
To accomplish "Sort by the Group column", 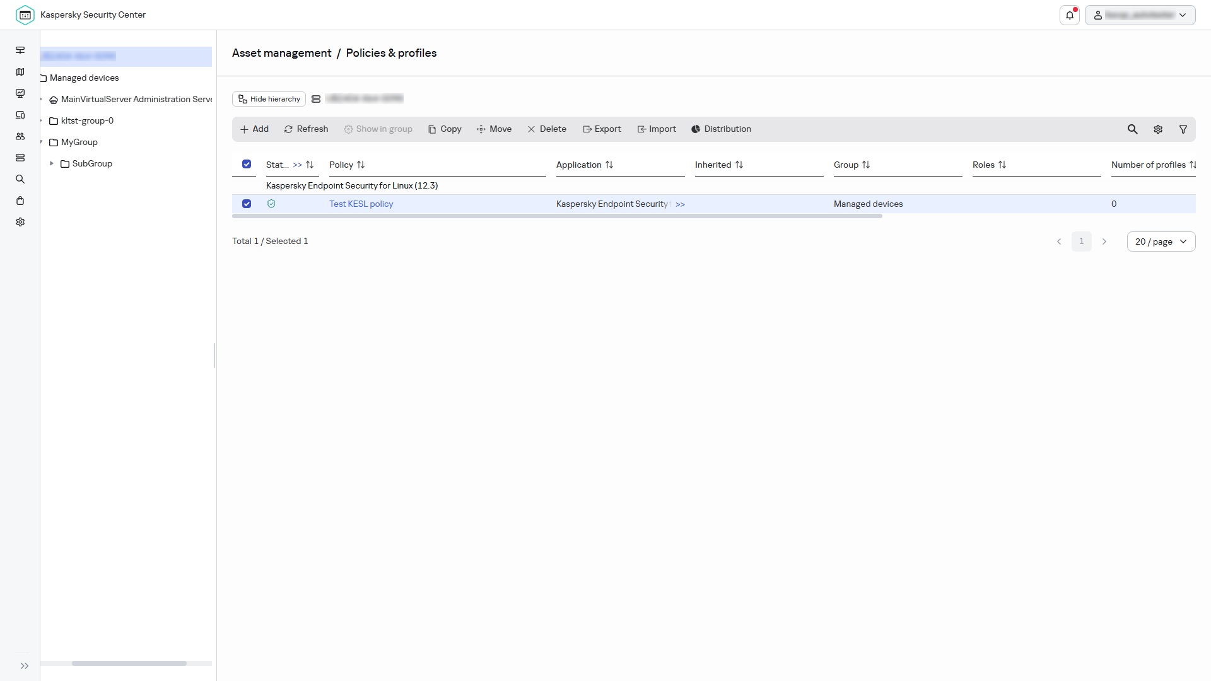I will tap(852, 165).
